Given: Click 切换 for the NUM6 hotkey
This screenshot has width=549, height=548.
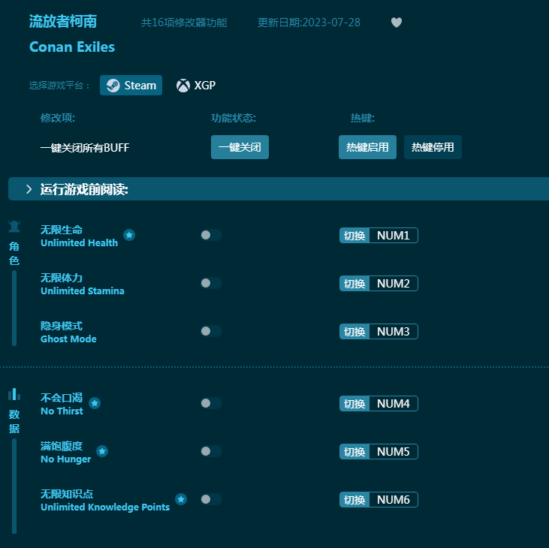Looking at the screenshot, I should 354,499.
